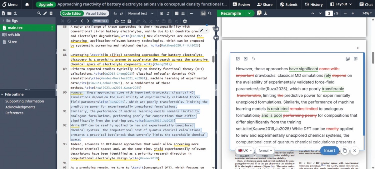Download the compiled PDF
Screen dimensions: 375x169
(266, 13)
